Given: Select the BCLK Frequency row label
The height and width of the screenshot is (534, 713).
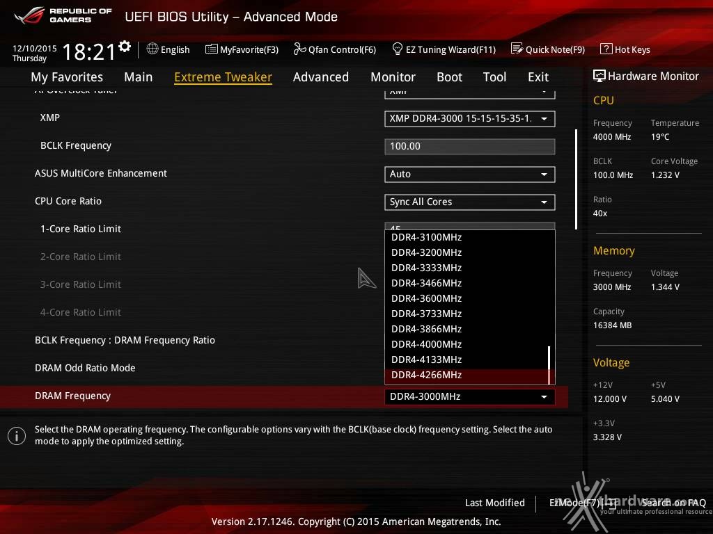Looking at the screenshot, I should point(76,146).
